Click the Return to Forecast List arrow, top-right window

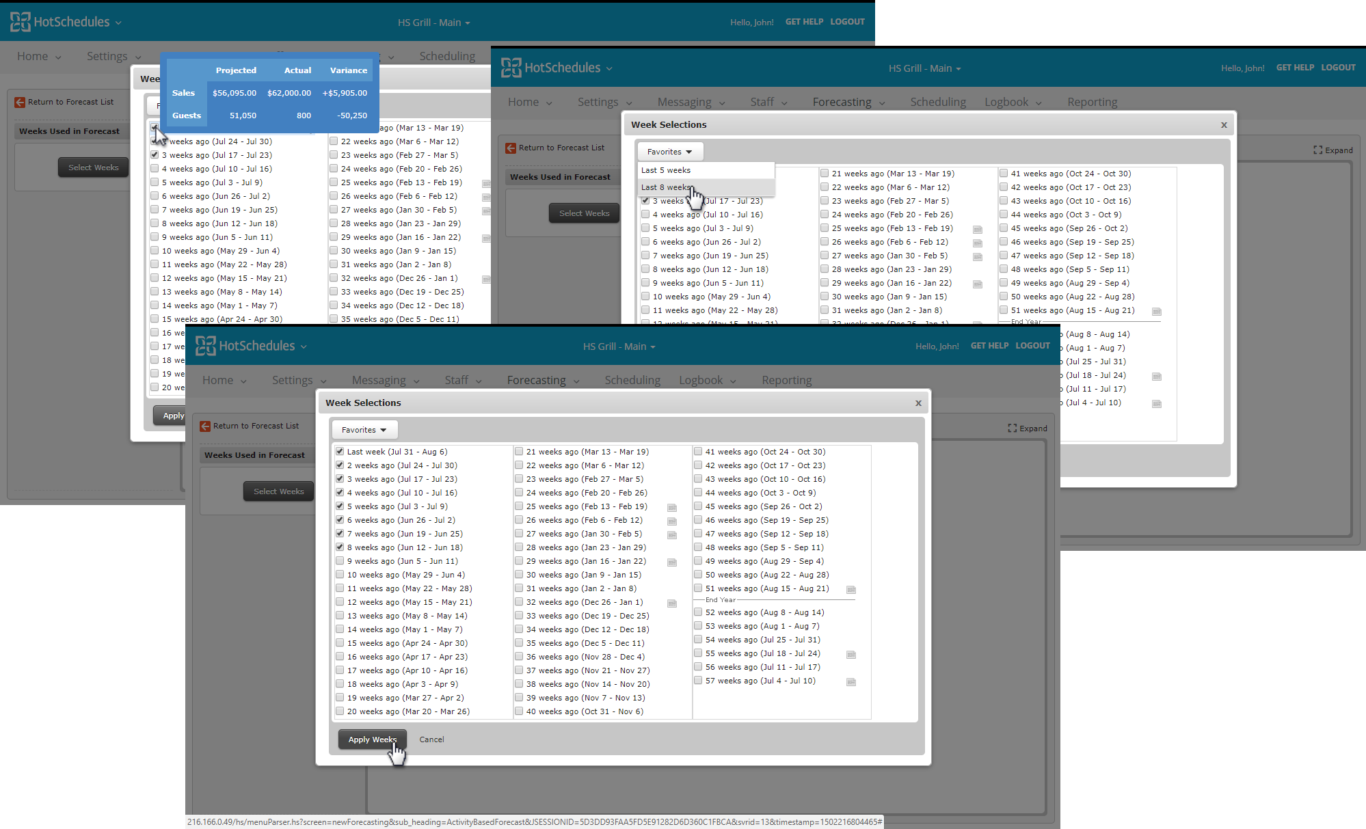[511, 148]
